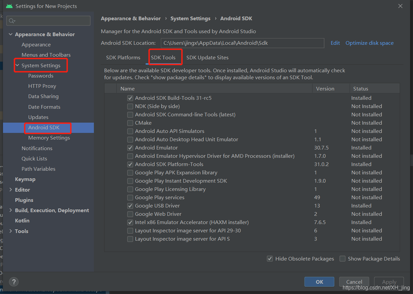Select the SDK Tools tab
This screenshot has height=294, width=413.
163,58
